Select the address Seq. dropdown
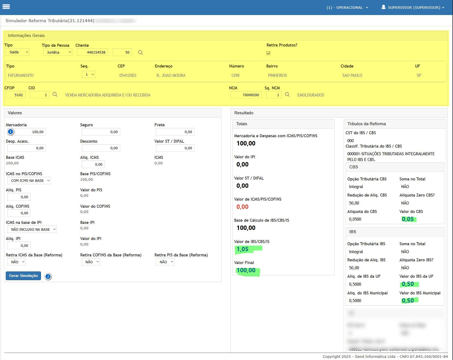453x360 pixels. pyautogui.click(x=88, y=75)
